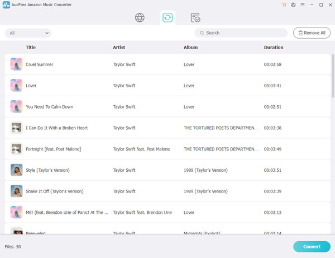Viewport: 335px width, 258px height.
Task: Select Fortnight [feat. Post Malone] title
Action: pos(53,149)
